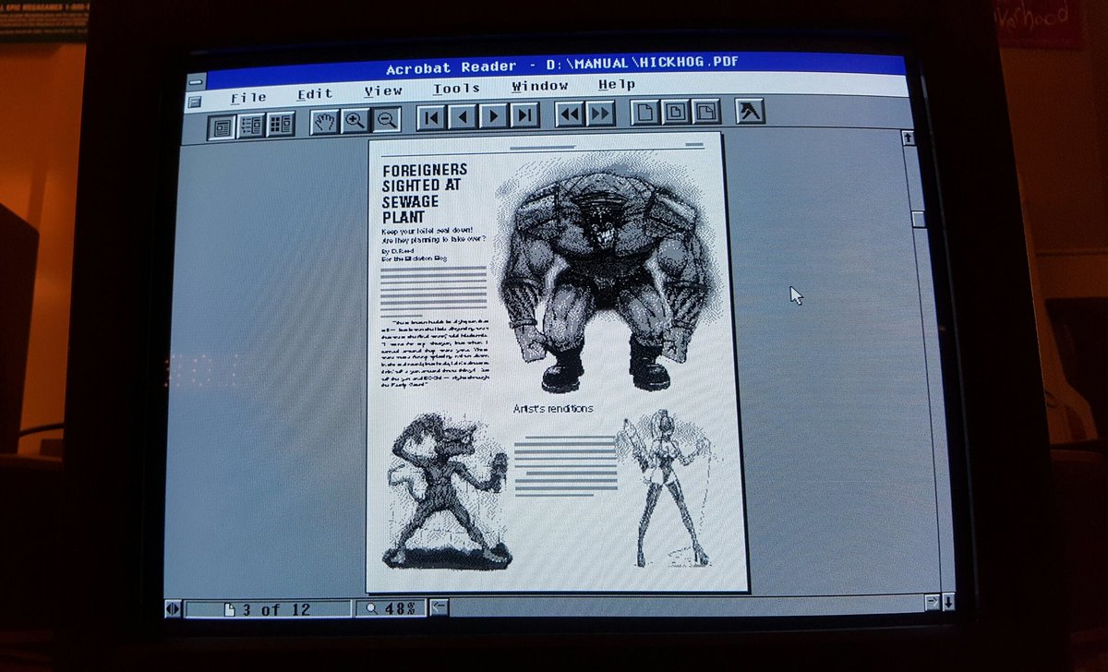Go to the previous page

[463, 115]
